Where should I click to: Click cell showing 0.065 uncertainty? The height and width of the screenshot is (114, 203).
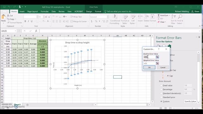point(43,52)
